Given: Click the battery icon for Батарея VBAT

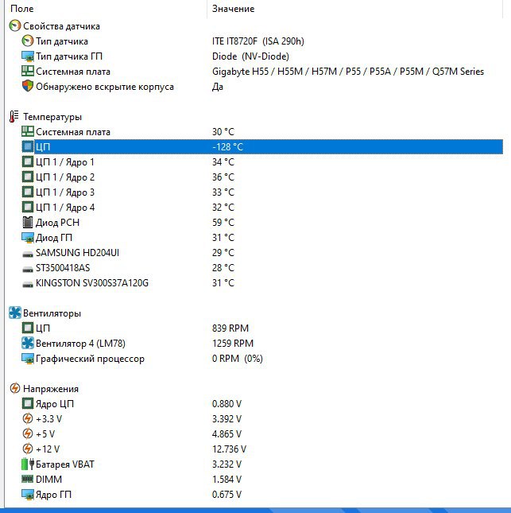Looking at the screenshot, I should point(28,464).
